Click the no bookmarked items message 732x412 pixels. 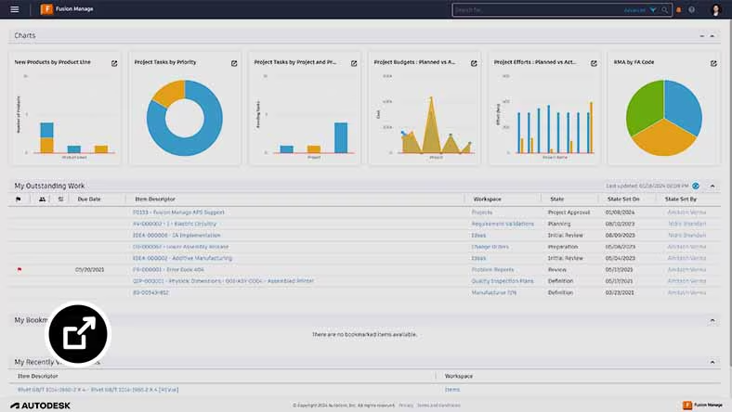[364, 335]
